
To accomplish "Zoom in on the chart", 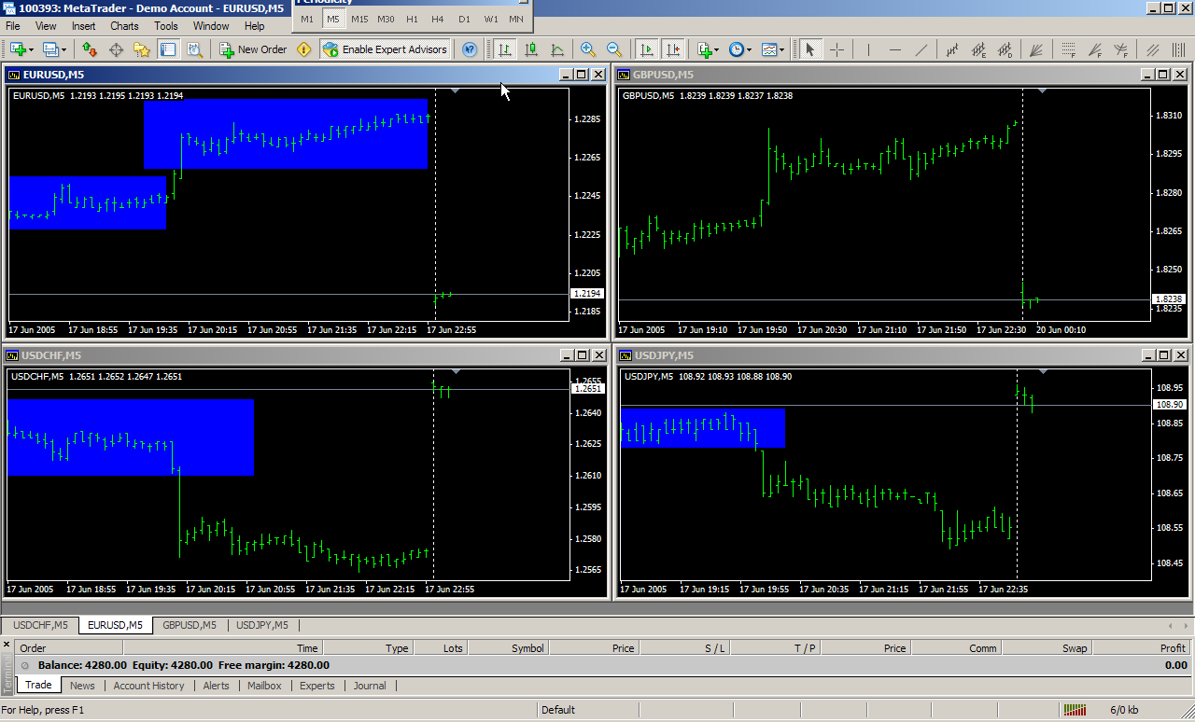I will (588, 49).
